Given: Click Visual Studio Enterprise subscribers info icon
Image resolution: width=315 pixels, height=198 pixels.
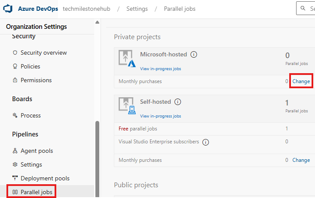Looking at the screenshot, I should pyautogui.click(x=206, y=142).
